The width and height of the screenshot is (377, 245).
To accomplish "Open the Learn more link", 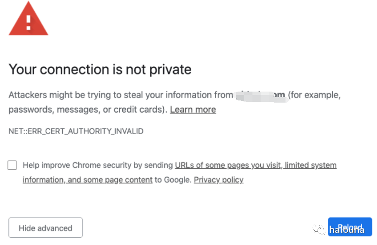I will tap(192, 109).
